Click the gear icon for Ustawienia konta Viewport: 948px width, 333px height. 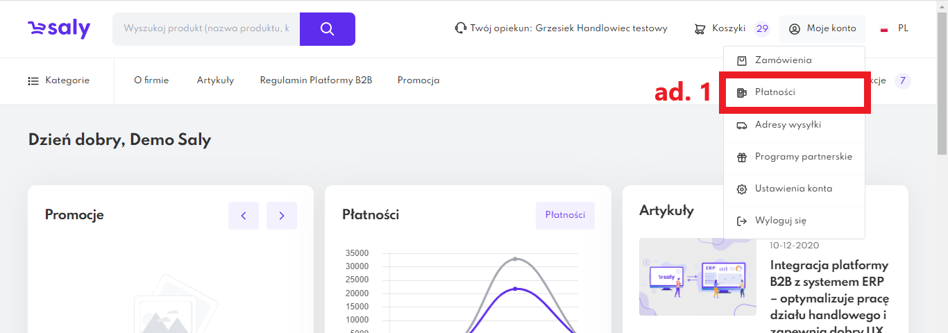741,189
